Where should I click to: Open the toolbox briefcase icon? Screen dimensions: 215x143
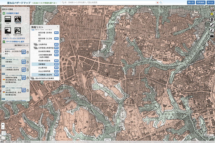(212, 35)
